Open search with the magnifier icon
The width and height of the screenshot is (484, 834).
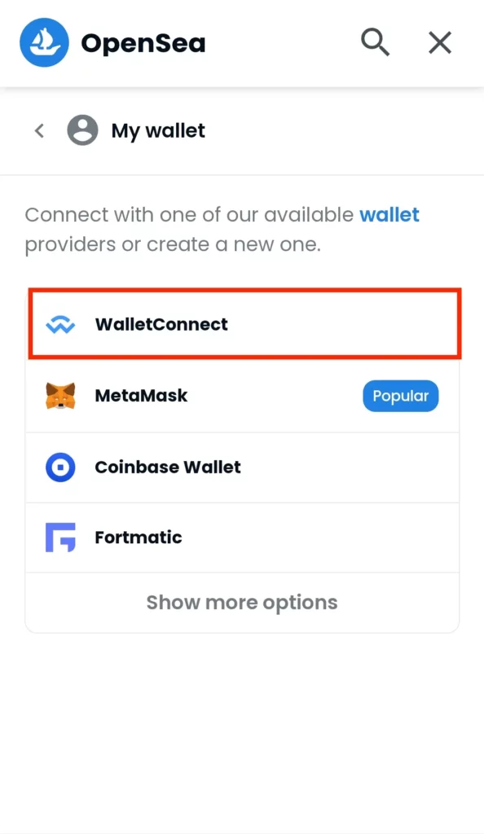(376, 42)
